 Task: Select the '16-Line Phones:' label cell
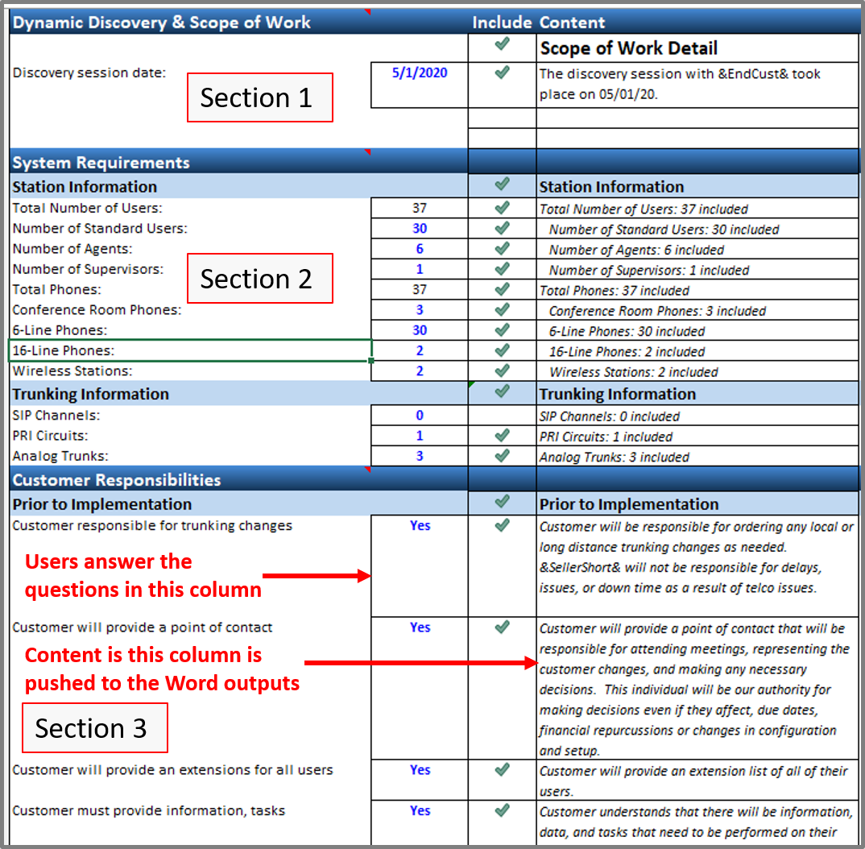tap(190, 351)
